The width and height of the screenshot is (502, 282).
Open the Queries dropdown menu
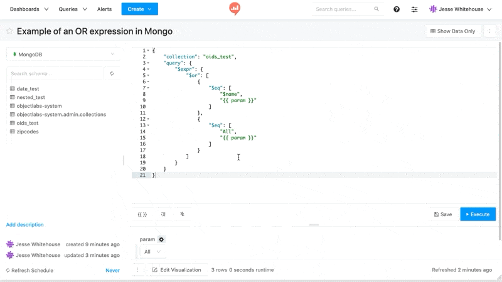coord(73,9)
